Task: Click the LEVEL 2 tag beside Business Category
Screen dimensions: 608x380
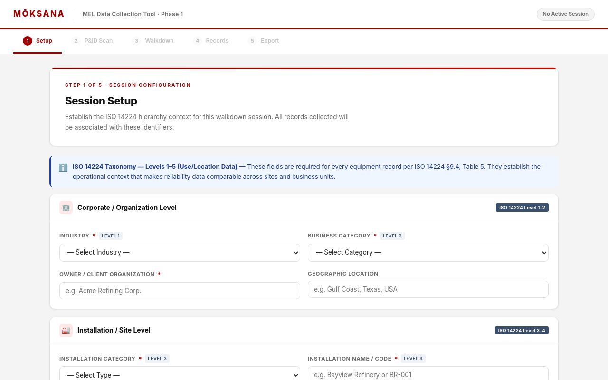Action: click(x=392, y=236)
